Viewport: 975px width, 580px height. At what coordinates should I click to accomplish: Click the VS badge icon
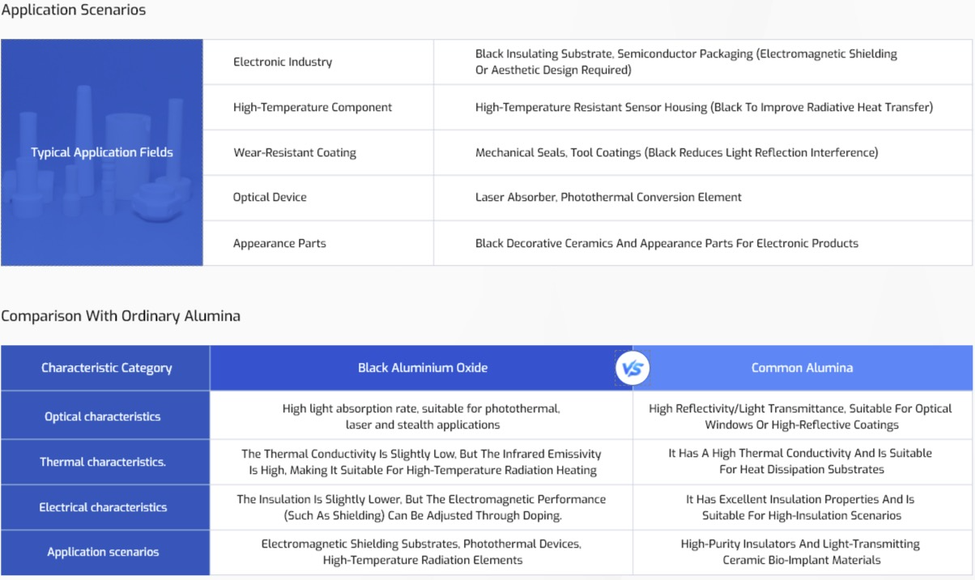click(x=632, y=369)
